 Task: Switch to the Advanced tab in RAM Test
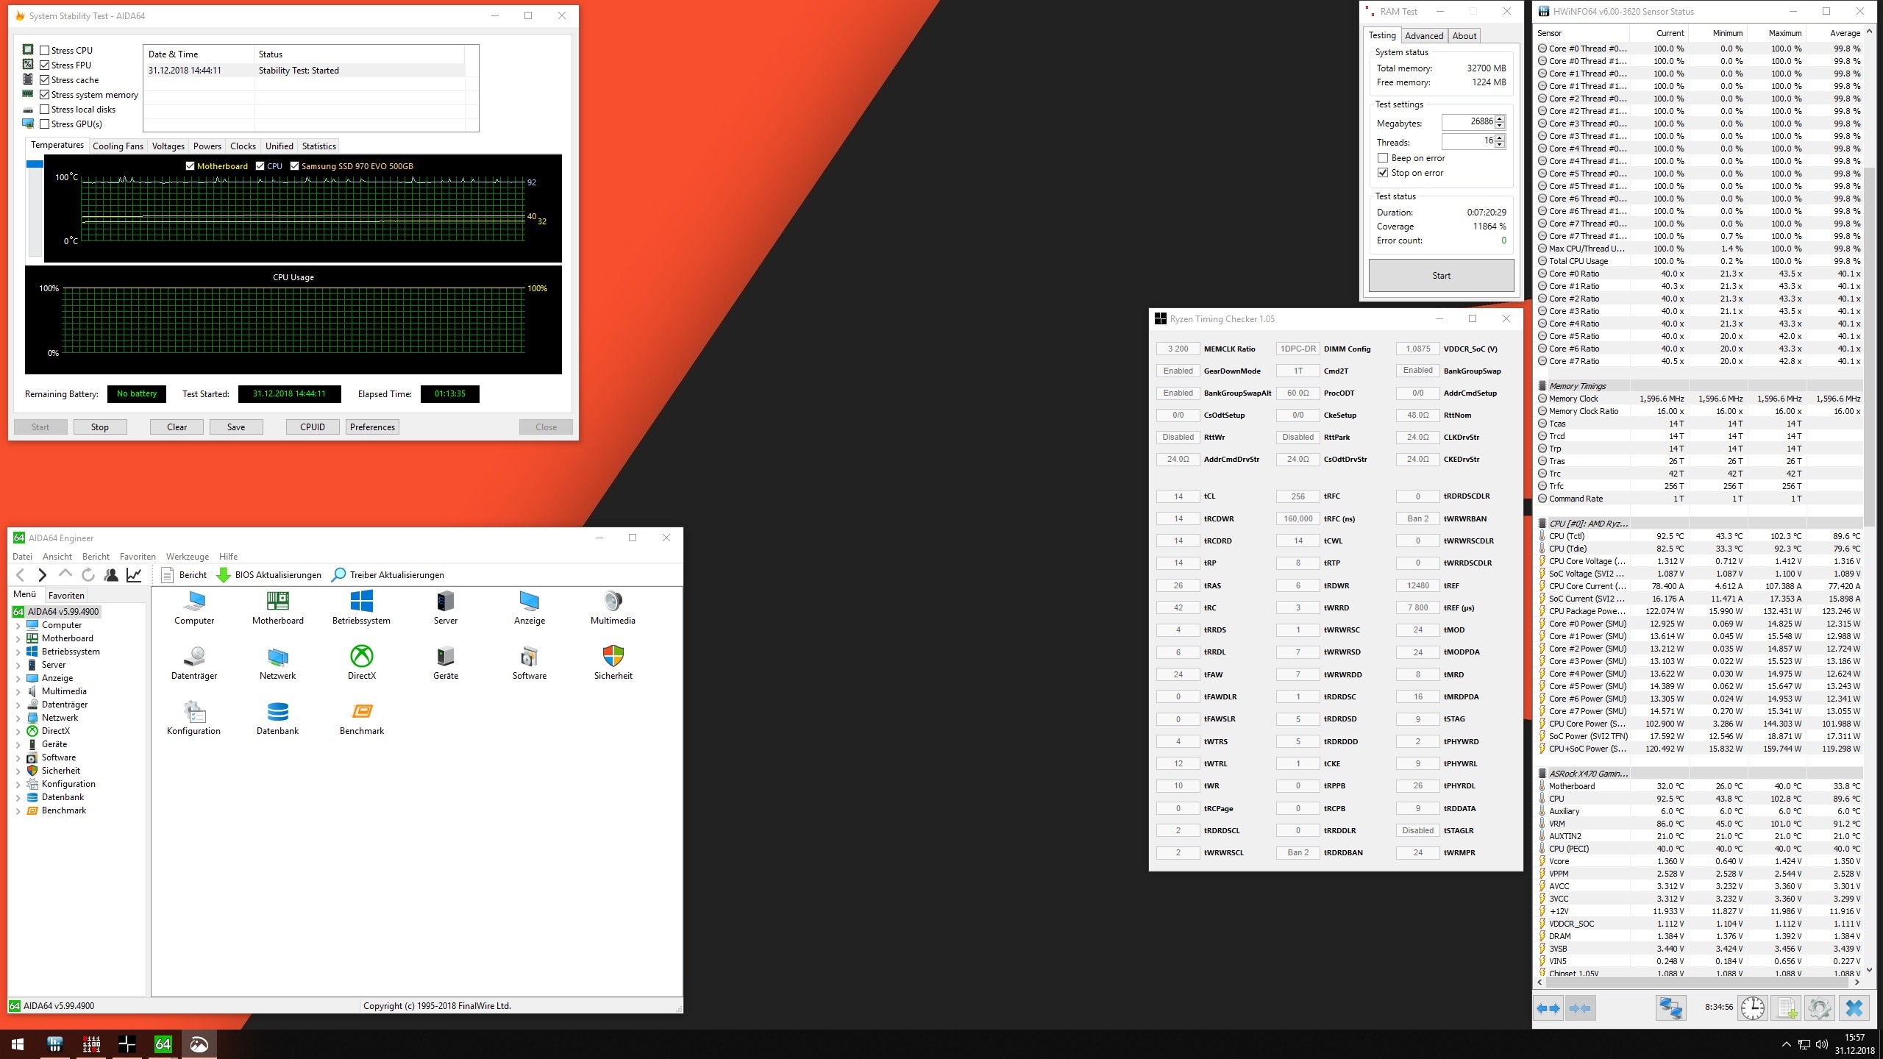tap(1424, 35)
